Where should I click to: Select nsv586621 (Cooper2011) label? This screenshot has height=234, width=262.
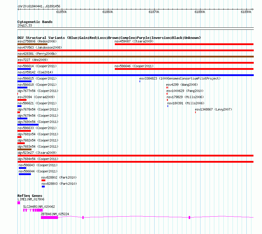pos(37,103)
